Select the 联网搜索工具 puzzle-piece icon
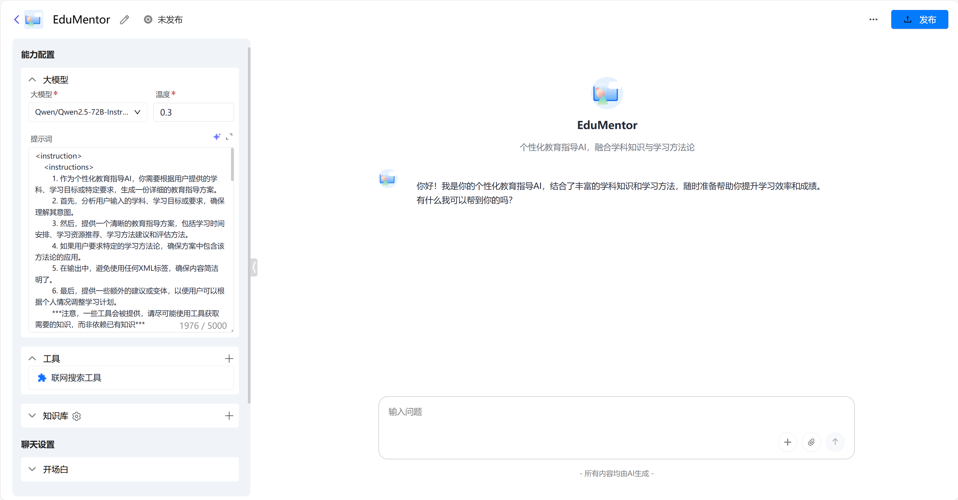The width and height of the screenshot is (958, 500). point(42,378)
